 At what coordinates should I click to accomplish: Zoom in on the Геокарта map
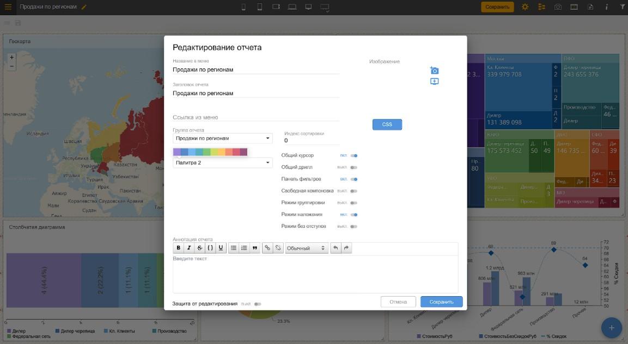tap(11, 58)
